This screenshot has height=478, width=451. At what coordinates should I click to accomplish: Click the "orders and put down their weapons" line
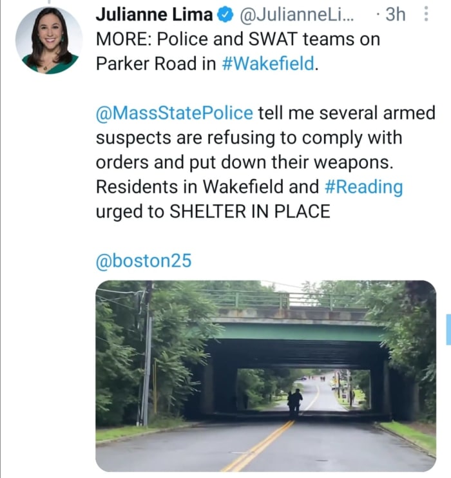244,162
